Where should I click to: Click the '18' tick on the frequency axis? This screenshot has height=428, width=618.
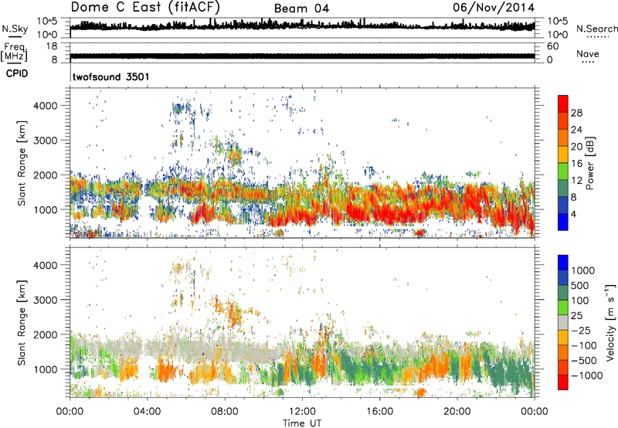[x=52, y=46]
